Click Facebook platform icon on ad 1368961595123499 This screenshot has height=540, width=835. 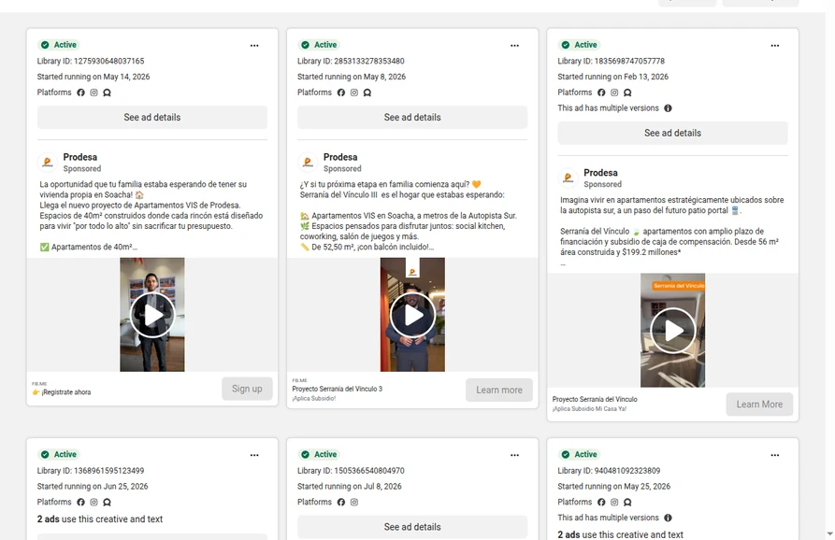pyautogui.click(x=81, y=503)
